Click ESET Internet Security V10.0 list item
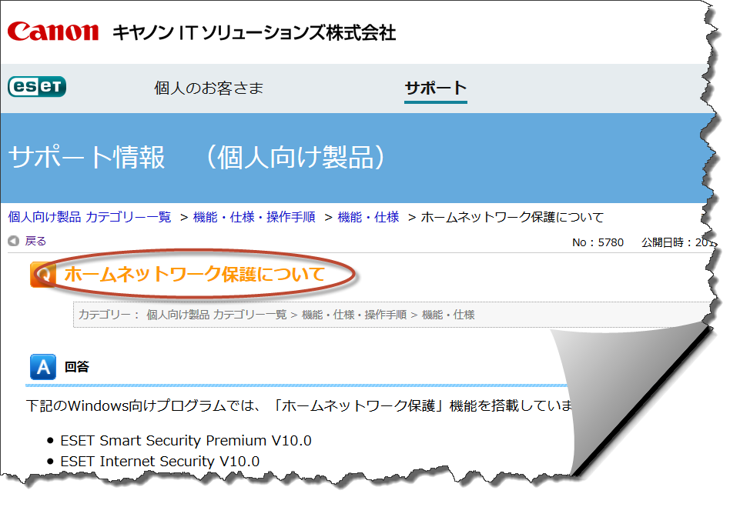 click(160, 462)
